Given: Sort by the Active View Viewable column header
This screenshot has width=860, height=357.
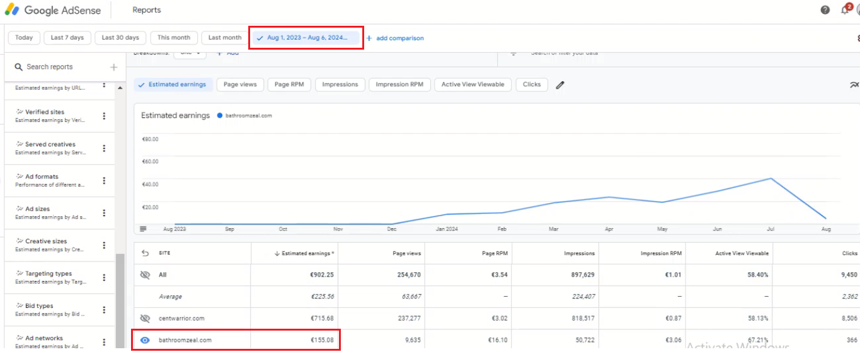Looking at the screenshot, I should pyautogui.click(x=742, y=253).
